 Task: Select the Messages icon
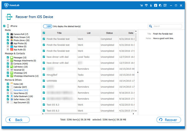[x=12, y=58]
